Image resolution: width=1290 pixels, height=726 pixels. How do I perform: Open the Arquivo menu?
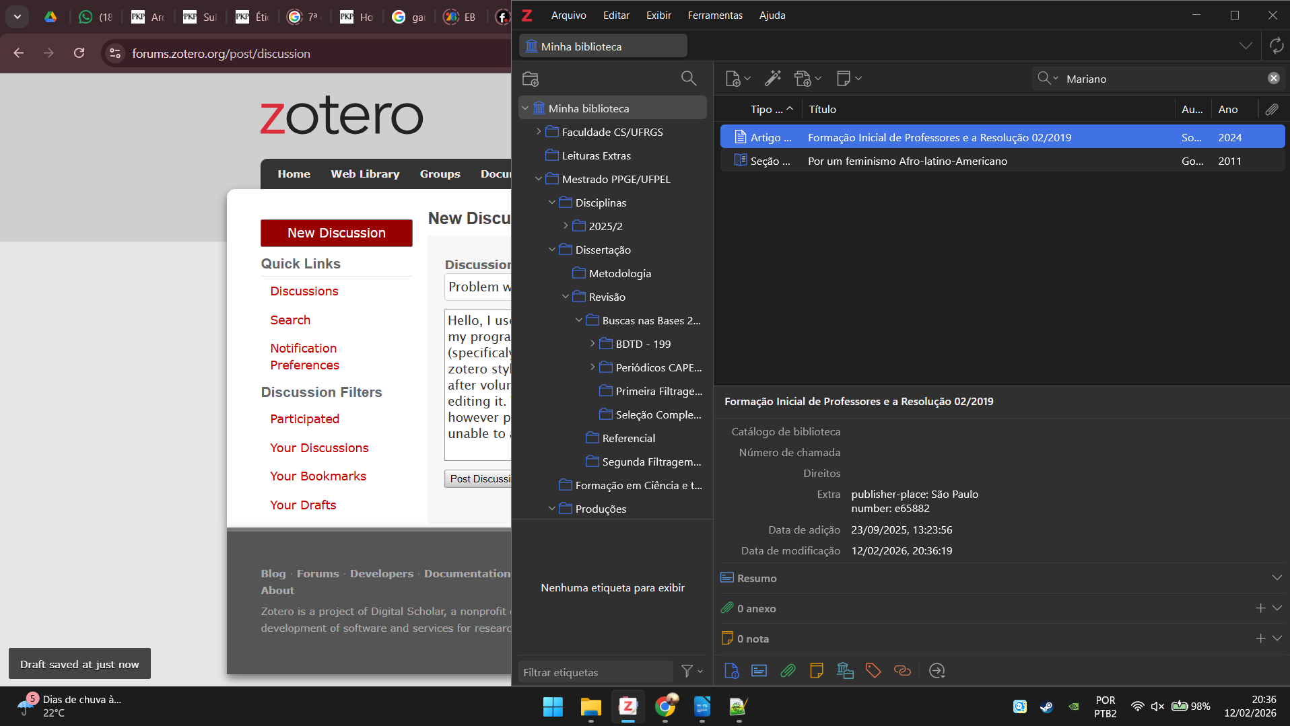[x=568, y=15]
